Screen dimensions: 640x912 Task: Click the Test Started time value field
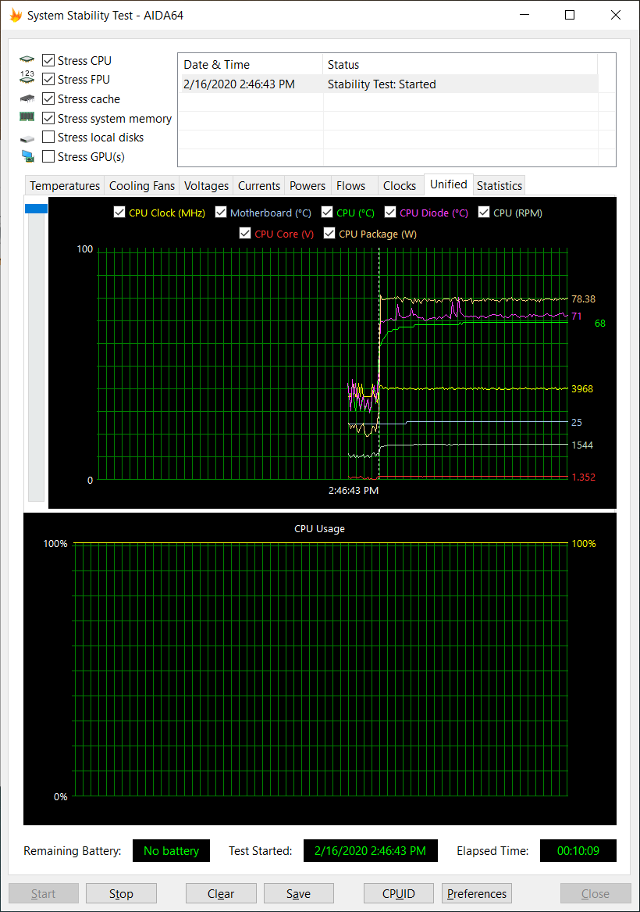371,851
